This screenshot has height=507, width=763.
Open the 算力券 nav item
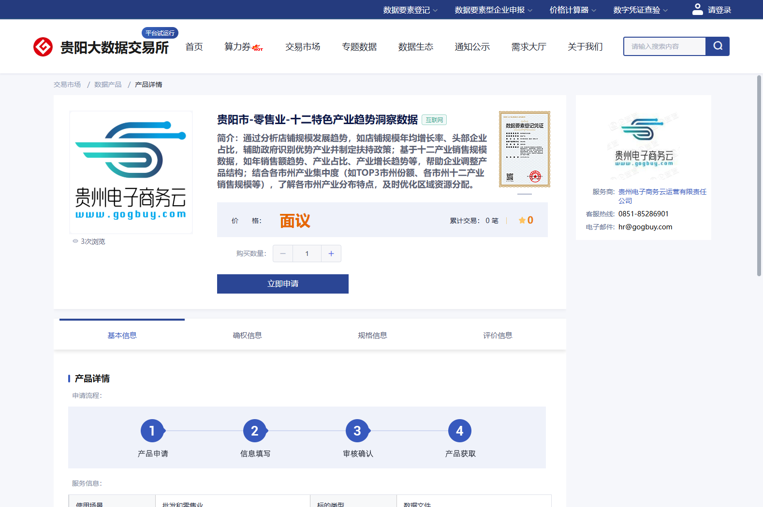(x=237, y=47)
